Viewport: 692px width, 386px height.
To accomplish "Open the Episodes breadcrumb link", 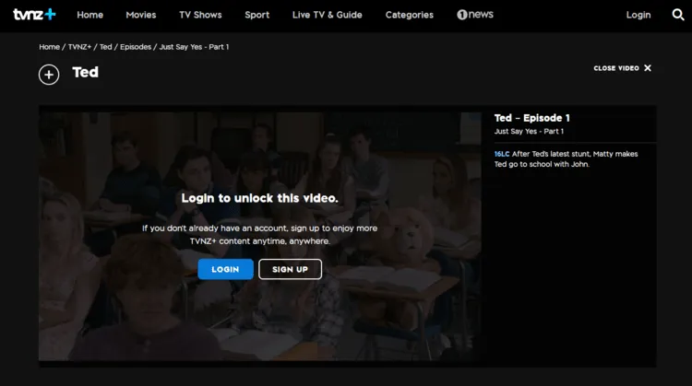I will (136, 47).
